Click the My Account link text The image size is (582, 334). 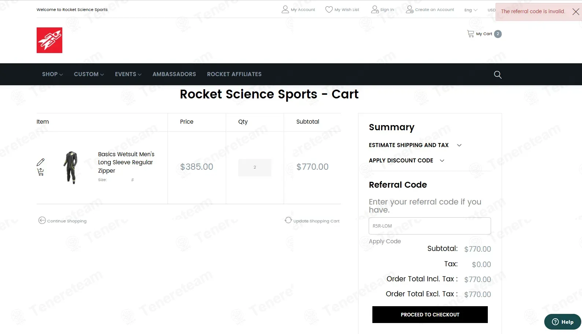pyautogui.click(x=303, y=10)
